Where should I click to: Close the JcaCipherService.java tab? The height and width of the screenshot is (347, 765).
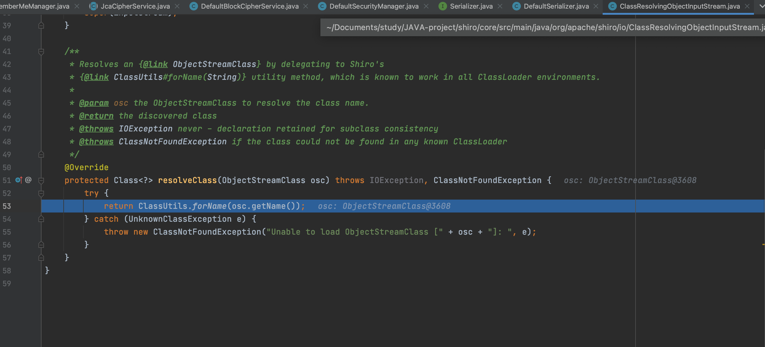pos(177,6)
